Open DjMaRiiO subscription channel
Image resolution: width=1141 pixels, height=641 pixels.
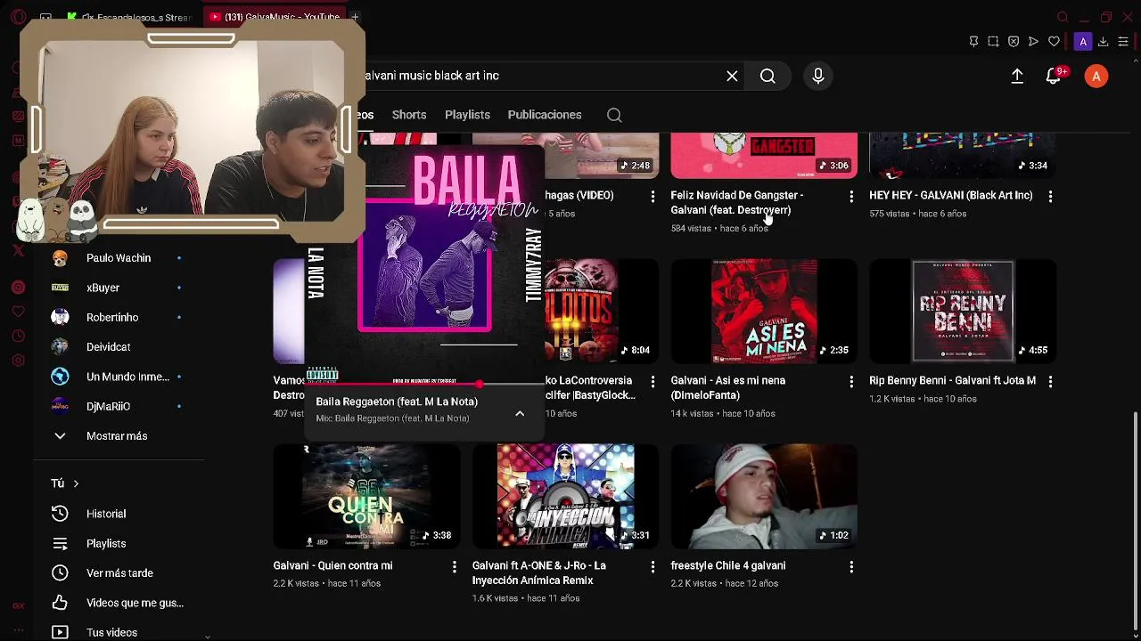(x=119, y=407)
